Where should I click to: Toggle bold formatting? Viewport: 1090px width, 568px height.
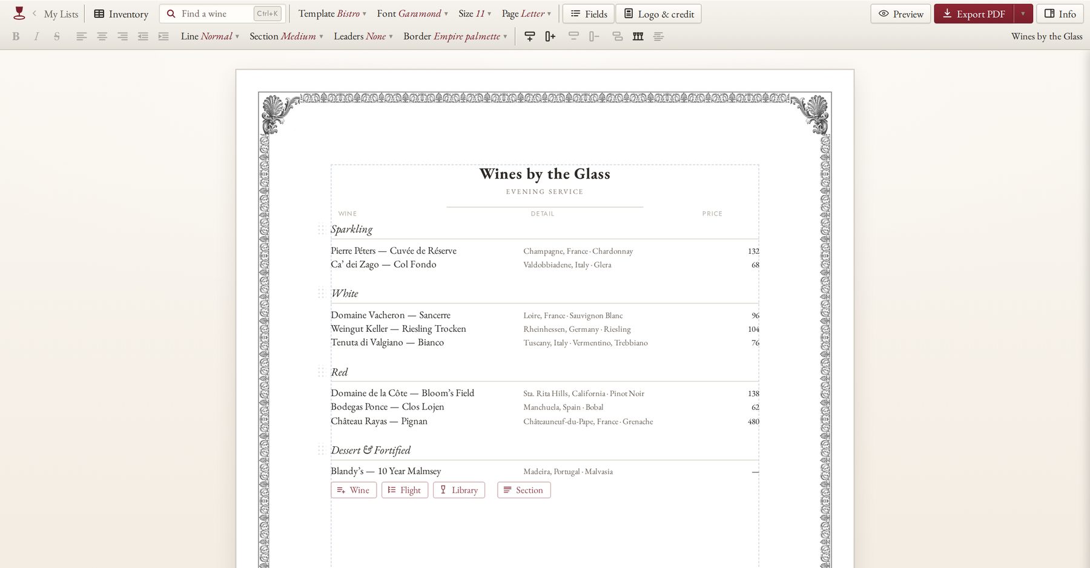pyautogui.click(x=16, y=36)
